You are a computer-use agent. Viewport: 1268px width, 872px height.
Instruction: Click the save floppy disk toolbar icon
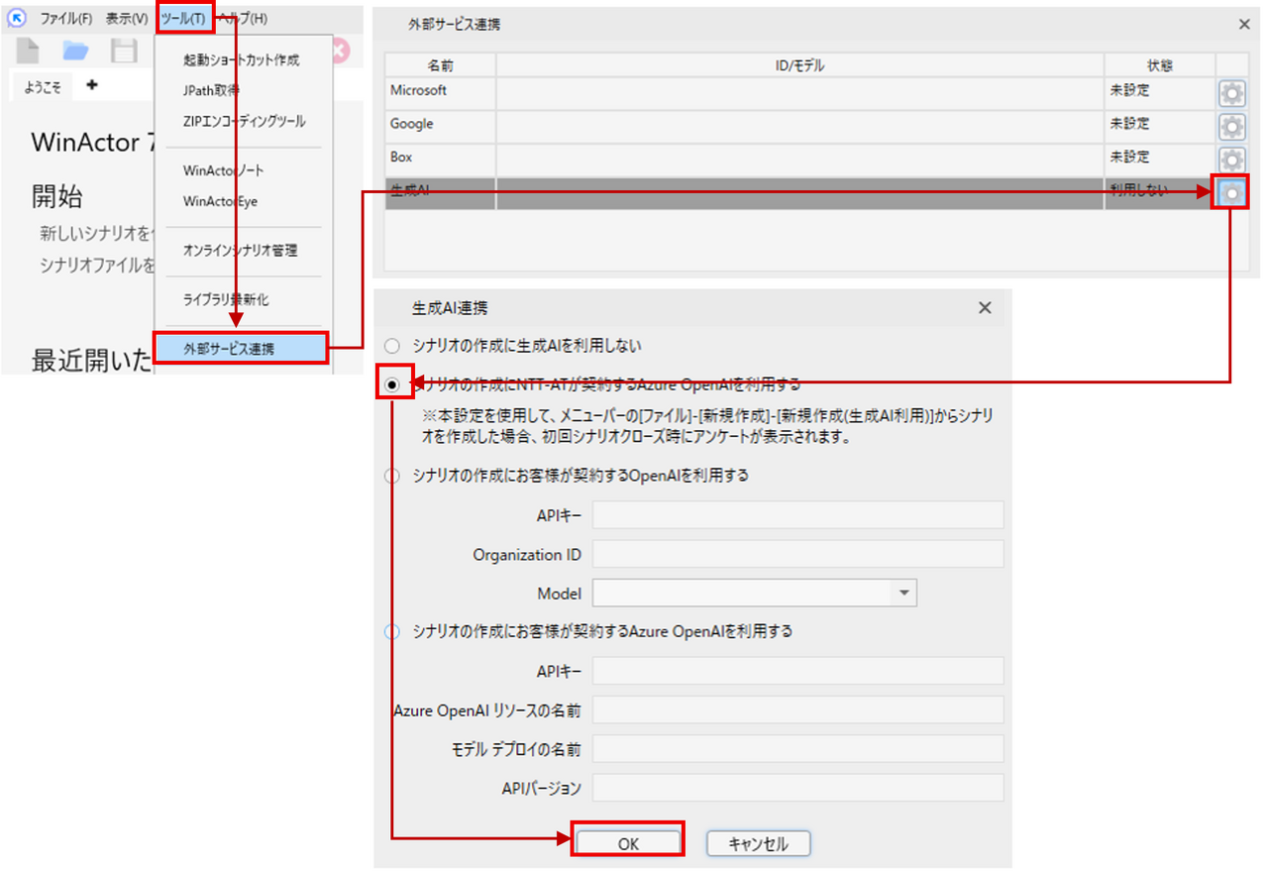coord(124,51)
